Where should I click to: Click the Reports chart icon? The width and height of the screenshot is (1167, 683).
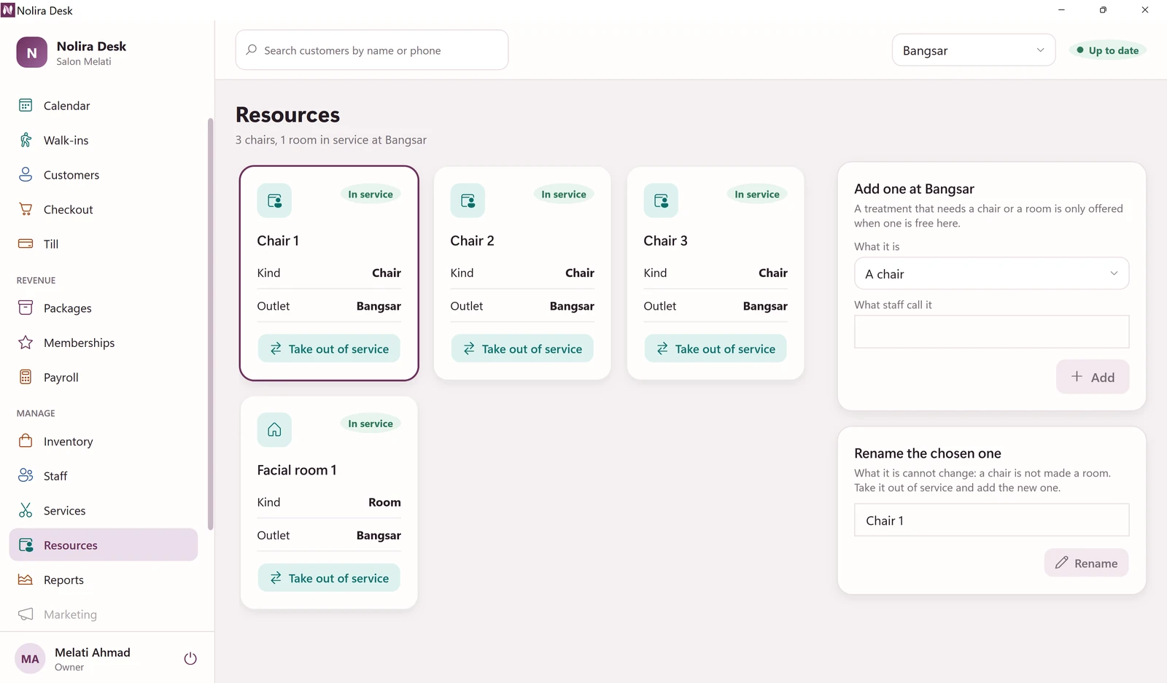pos(26,579)
